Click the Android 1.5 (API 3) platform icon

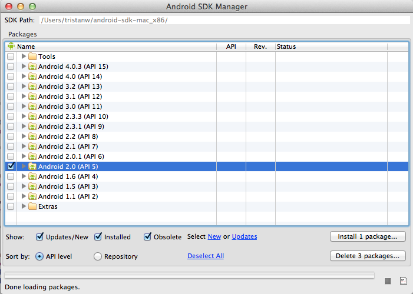[32, 186]
